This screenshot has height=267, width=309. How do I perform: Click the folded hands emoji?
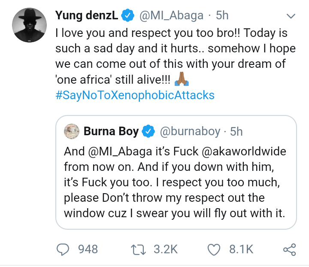[179, 79]
